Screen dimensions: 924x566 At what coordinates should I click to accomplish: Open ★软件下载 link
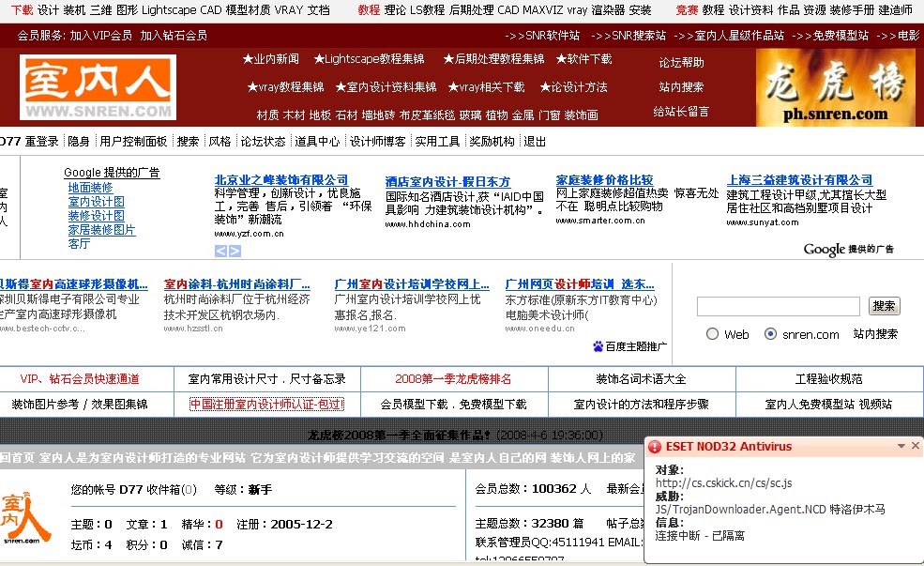[x=584, y=59]
